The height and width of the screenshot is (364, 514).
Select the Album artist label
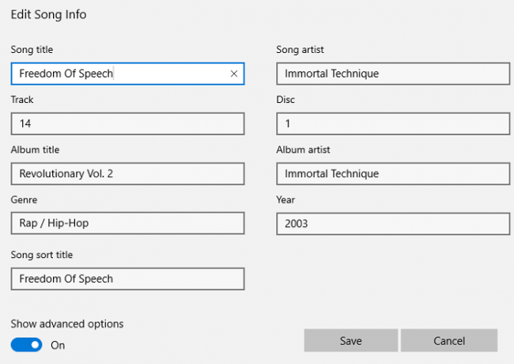pyautogui.click(x=303, y=150)
